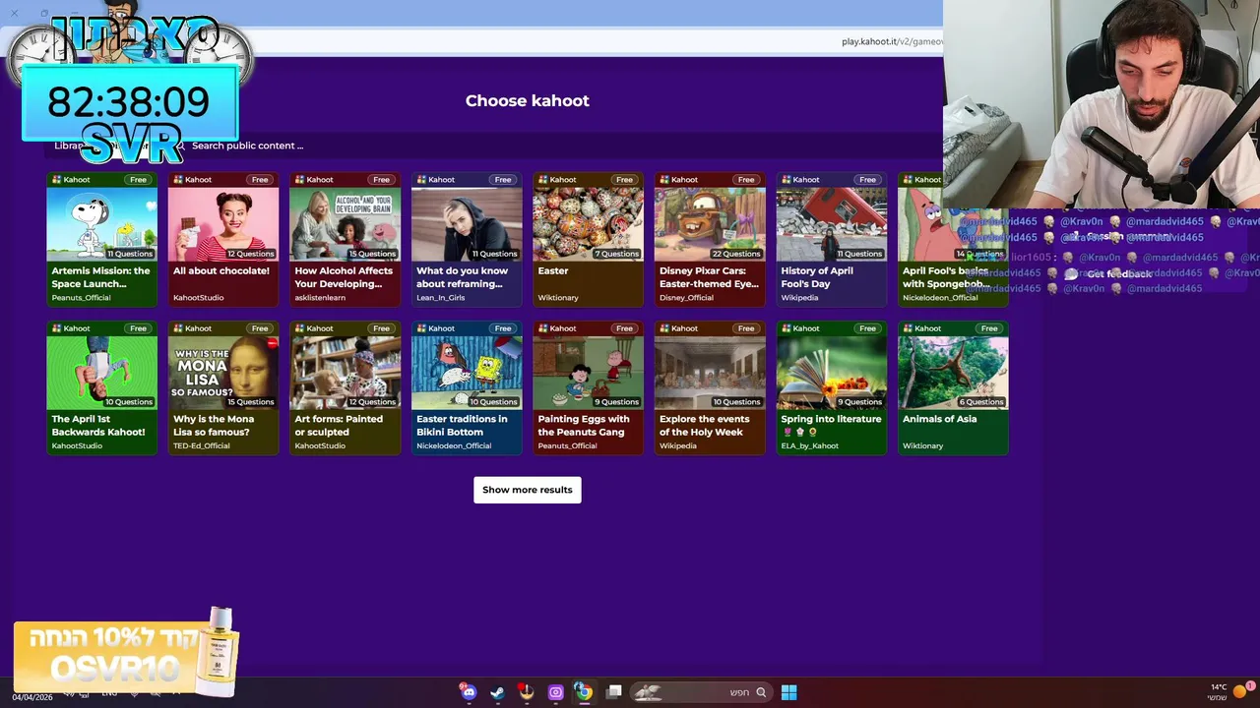1260x708 pixels.
Task: Click the title 'All about chocolate!'
Action: coord(221,271)
